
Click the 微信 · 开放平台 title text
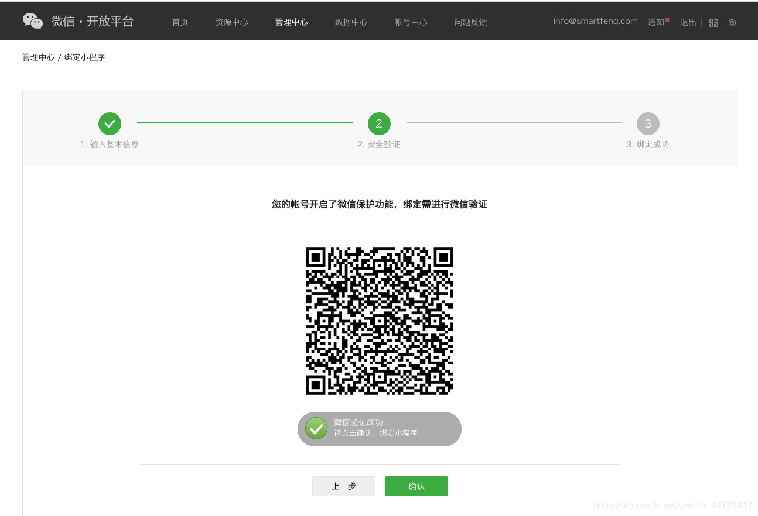93,21
